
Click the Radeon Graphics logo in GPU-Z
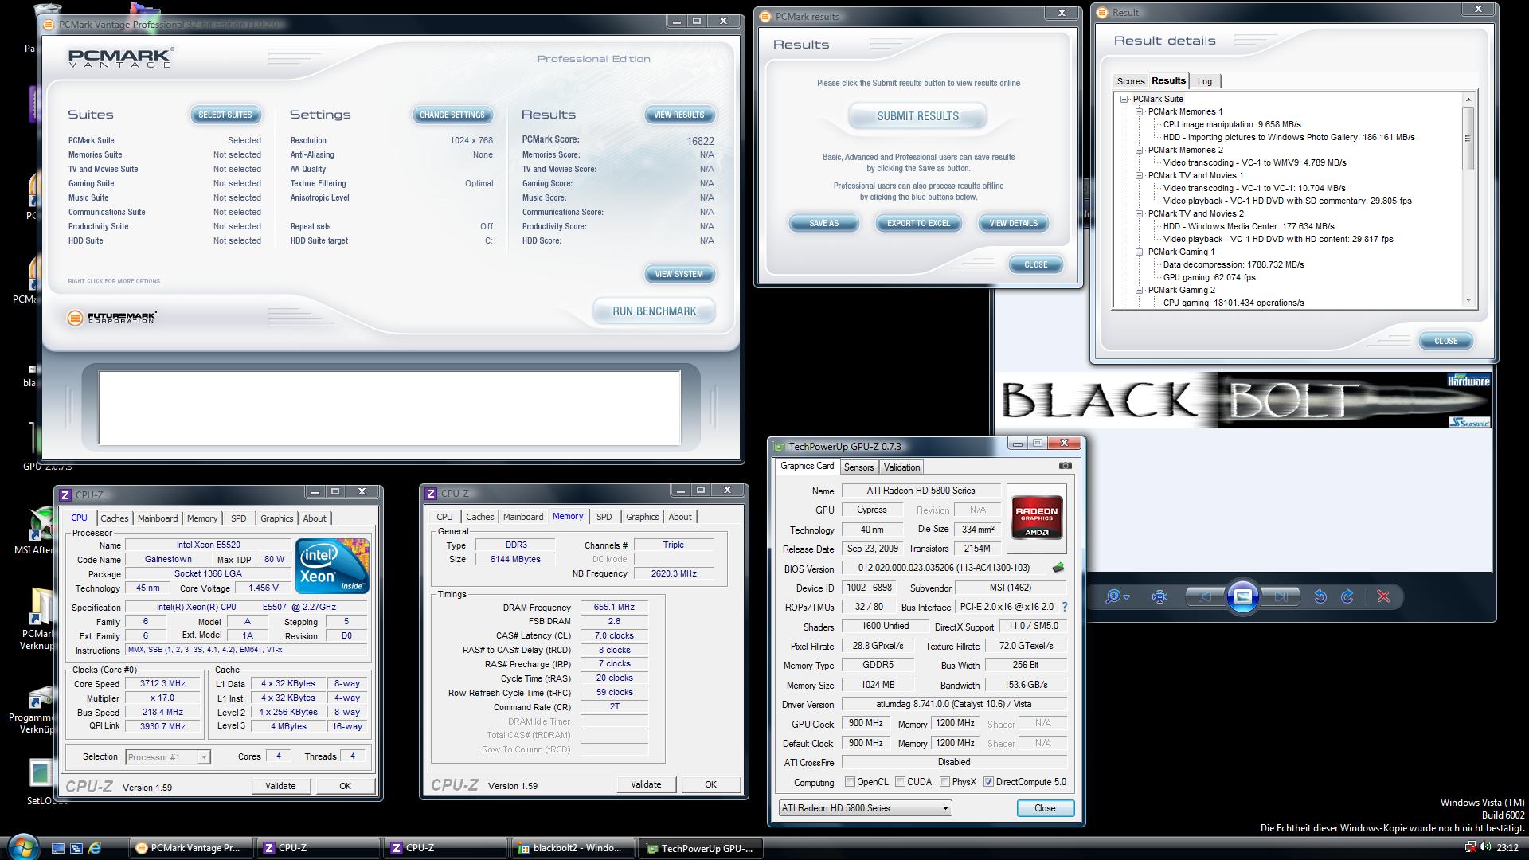tap(1036, 518)
